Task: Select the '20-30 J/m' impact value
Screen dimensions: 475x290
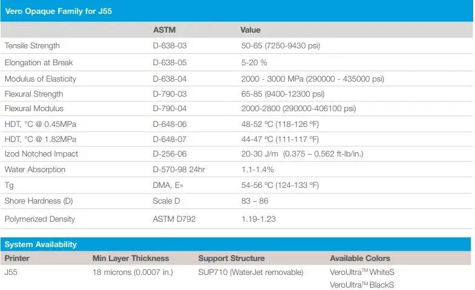Action: point(260,154)
